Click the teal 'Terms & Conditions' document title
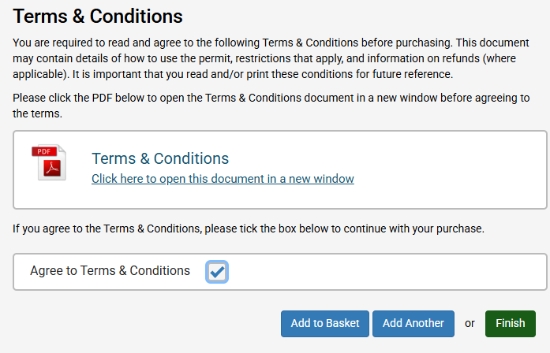550x353 pixels. click(160, 158)
